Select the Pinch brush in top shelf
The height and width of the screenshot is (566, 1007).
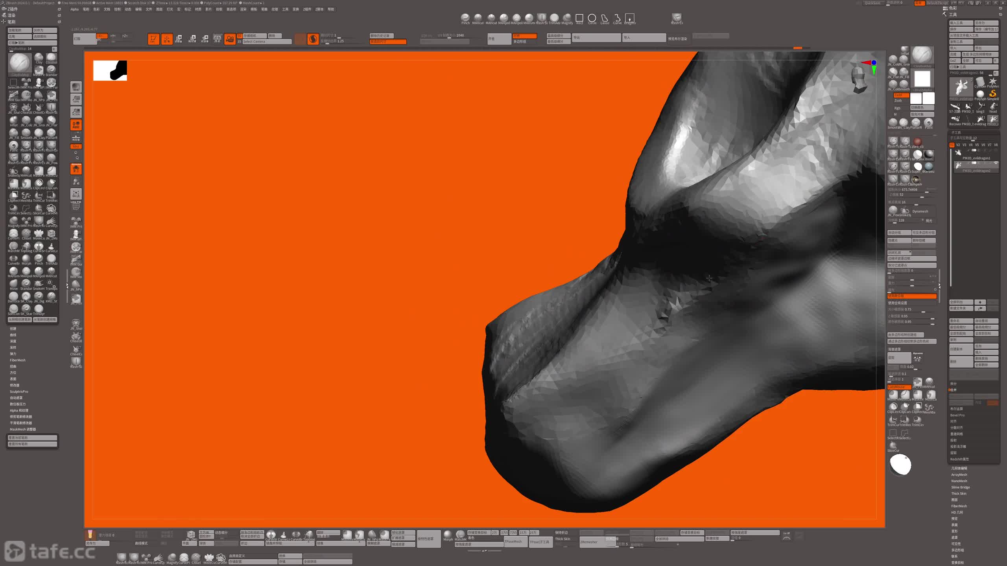[465, 18]
